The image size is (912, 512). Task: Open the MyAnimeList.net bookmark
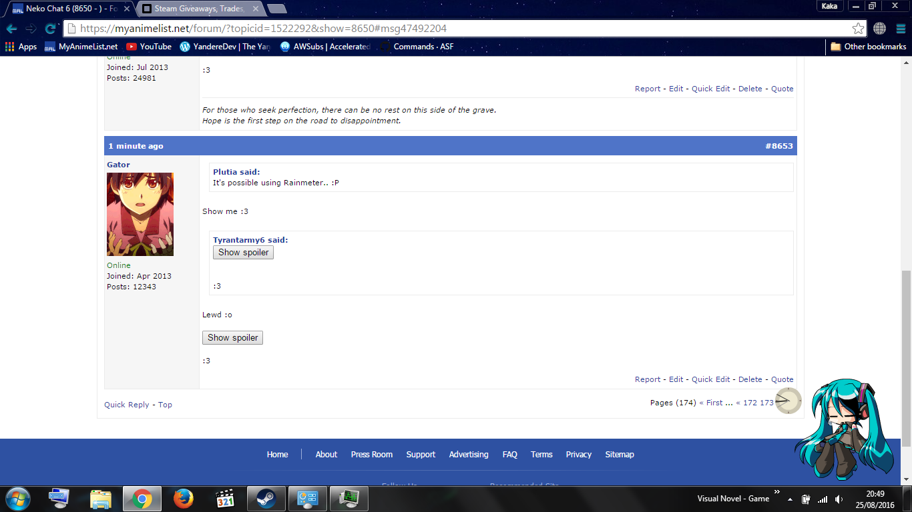tap(81, 47)
